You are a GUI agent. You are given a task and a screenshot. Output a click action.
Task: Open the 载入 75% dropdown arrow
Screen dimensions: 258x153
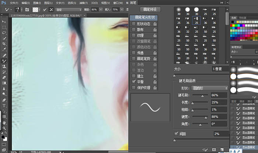(122, 10)
